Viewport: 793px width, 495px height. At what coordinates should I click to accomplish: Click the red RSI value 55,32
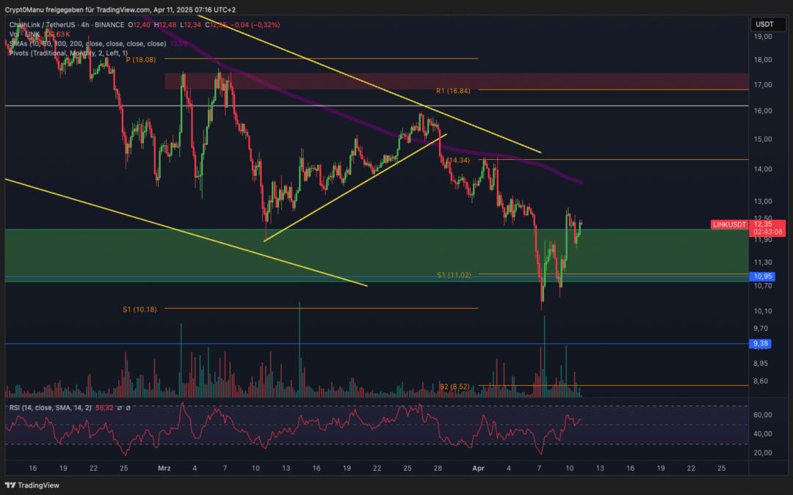104,408
